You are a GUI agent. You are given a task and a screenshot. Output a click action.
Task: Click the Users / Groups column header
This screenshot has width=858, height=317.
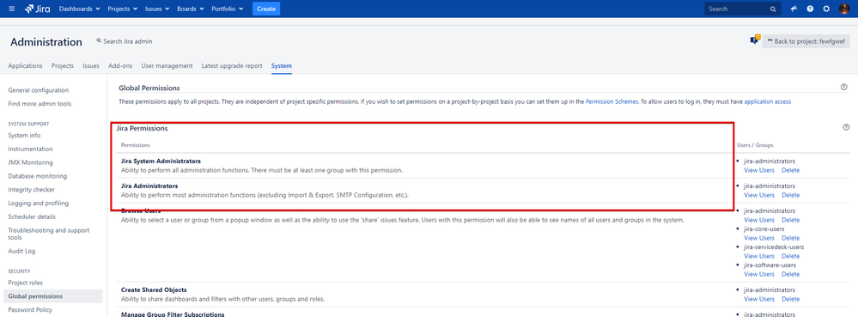[x=755, y=145]
